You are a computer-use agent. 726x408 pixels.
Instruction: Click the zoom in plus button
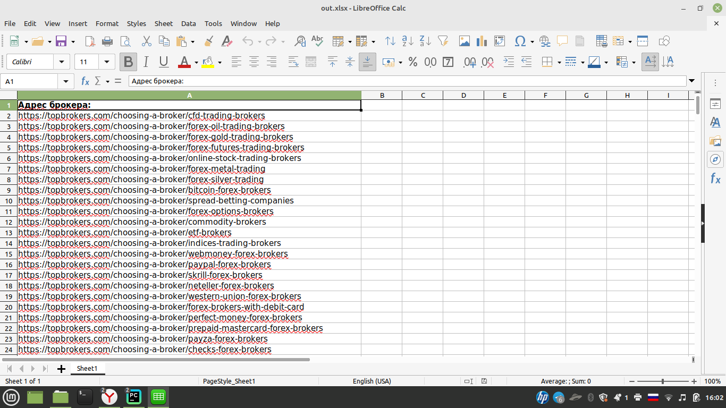point(694,381)
